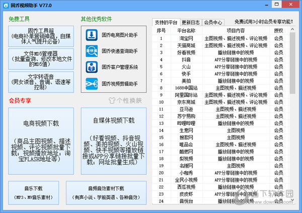Select the 西瓜视频 row
The width and height of the screenshot is (302, 213).
[221, 187]
